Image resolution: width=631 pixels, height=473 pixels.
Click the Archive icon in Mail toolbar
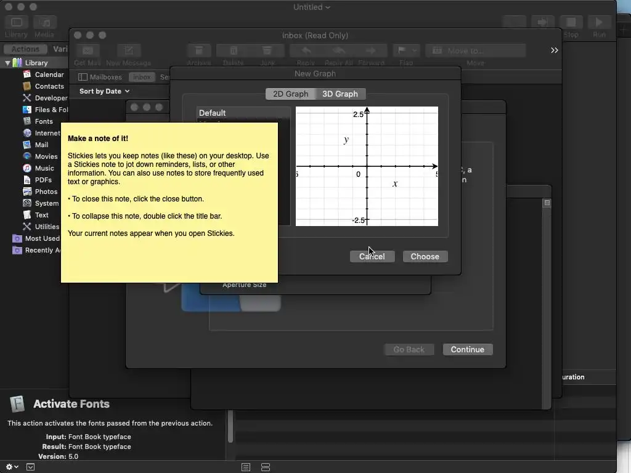click(x=199, y=51)
